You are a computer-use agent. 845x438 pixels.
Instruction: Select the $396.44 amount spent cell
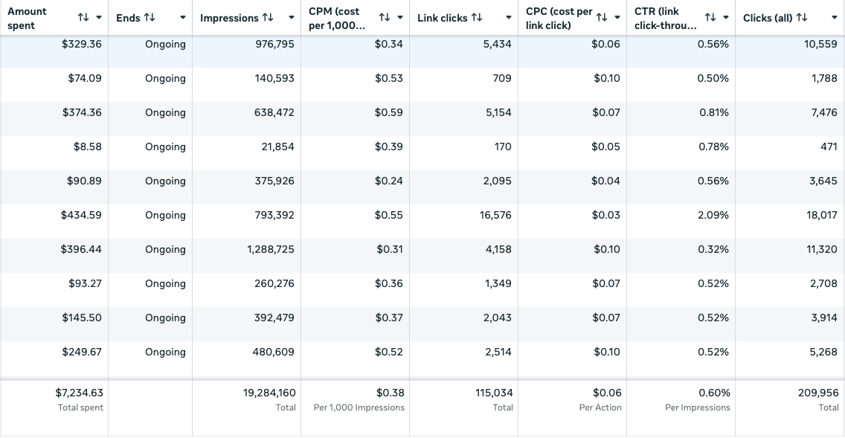tap(81, 249)
